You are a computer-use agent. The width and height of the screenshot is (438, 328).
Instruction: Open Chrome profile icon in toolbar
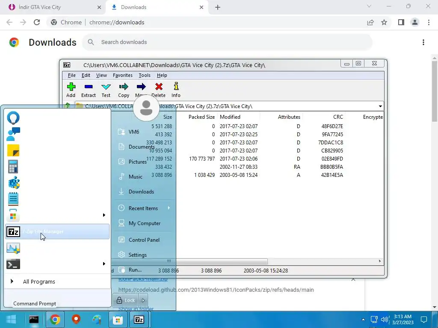pos(415,22)
